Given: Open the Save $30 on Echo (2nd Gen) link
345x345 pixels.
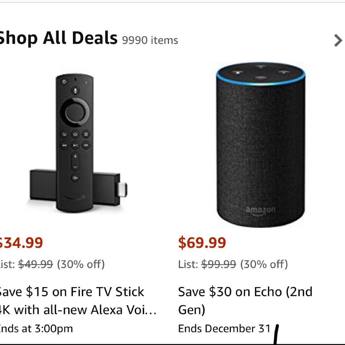Looking at the screenshot, I should 245,301.
